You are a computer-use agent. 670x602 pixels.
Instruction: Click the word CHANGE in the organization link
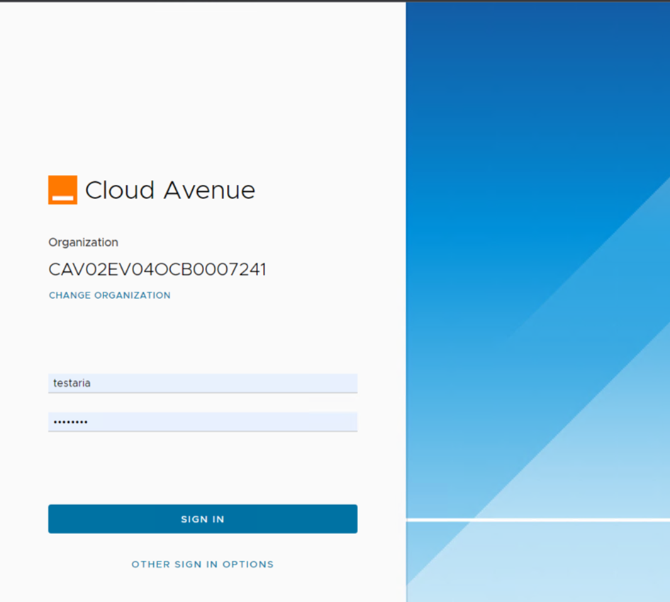pyautogui.click(x=69, y=295)
